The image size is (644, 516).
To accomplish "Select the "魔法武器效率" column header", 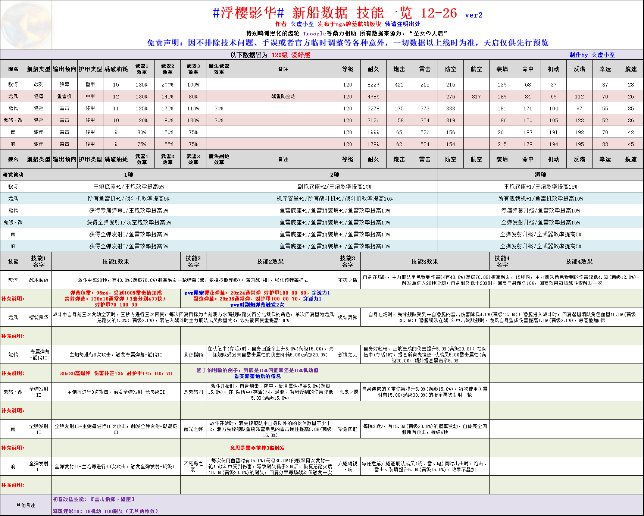I will (219, 69).
